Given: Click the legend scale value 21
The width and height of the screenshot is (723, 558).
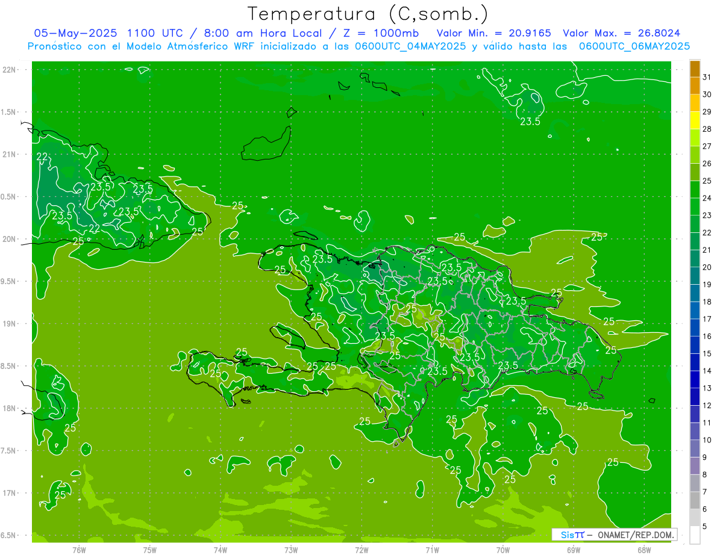Looking at the screenshot, I should coord(707,250).
